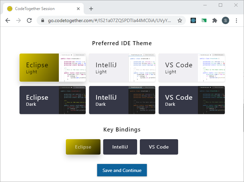Select VS Code key bindings

pyautogui.click(x=159, y=147)
